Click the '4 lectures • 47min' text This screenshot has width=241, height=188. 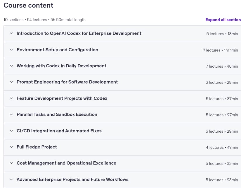pyautogui.click(x=222, y=147)
